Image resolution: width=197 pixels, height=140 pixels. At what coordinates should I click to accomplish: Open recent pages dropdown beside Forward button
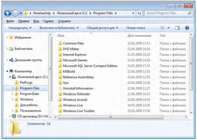pos(20,13)
